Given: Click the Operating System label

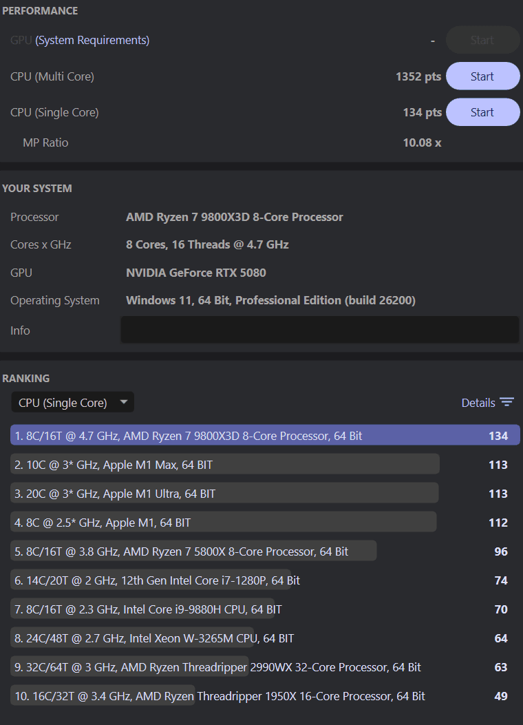Looking at the screenshot, I should 55,300.
